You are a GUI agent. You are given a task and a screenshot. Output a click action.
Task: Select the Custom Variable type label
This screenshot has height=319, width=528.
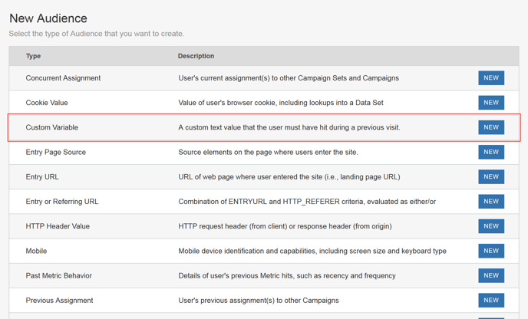point(52,127)
